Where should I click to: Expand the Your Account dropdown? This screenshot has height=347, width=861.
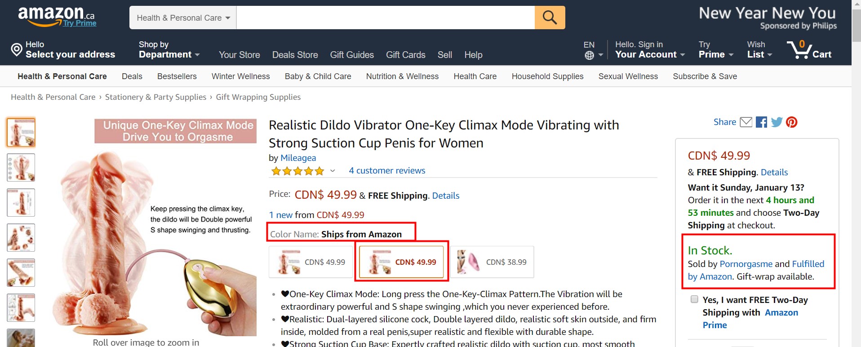pyautogui.click(x=650, y=49)
